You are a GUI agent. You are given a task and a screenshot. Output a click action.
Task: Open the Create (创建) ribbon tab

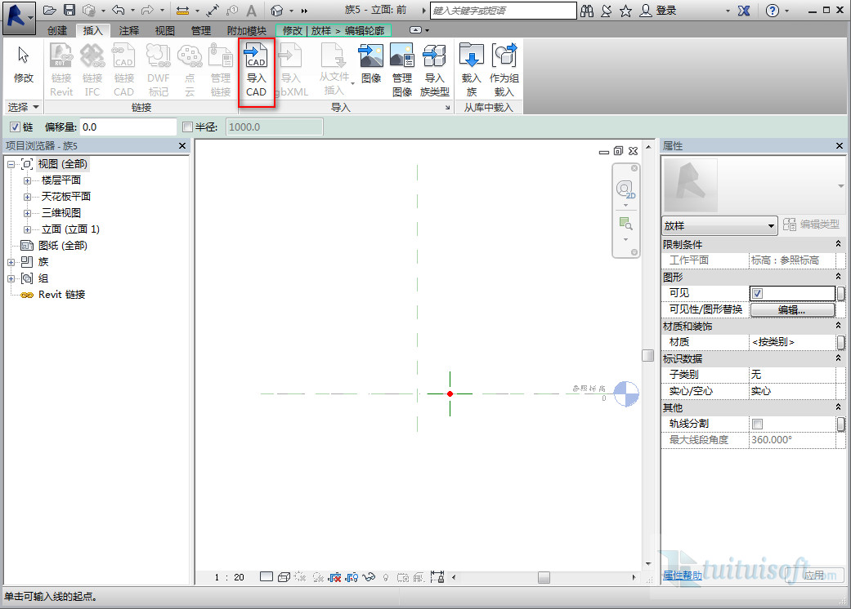coord(57,30)
